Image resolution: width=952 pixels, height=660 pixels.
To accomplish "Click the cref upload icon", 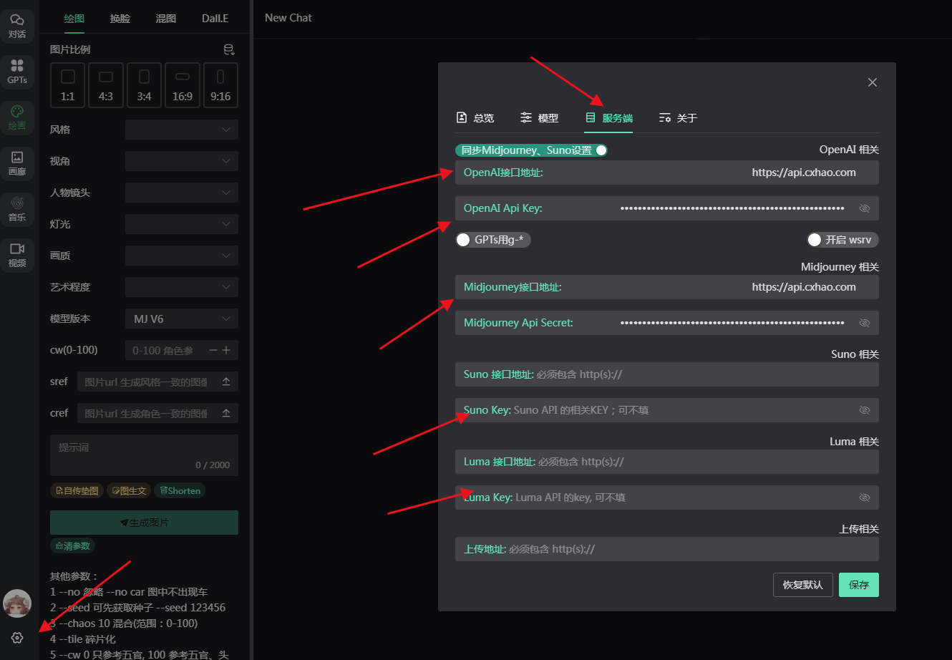I will tap(226, 413).
